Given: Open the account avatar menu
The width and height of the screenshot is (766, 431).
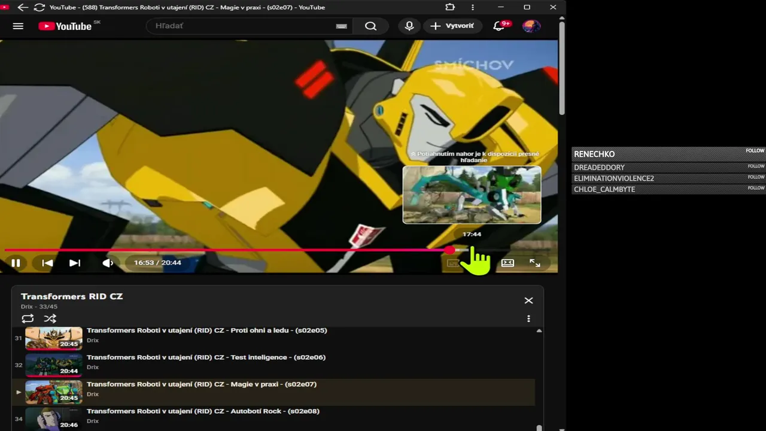Looking at the screenshot, I should [x=531, y=26].
